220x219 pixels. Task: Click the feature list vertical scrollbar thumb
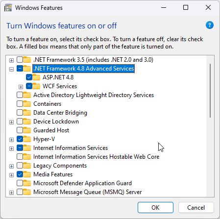(x=210, y=91)
